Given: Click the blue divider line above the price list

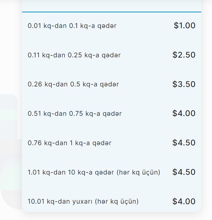Looking at the screenshot, I should pyautogui.click(x=112, y=12).
